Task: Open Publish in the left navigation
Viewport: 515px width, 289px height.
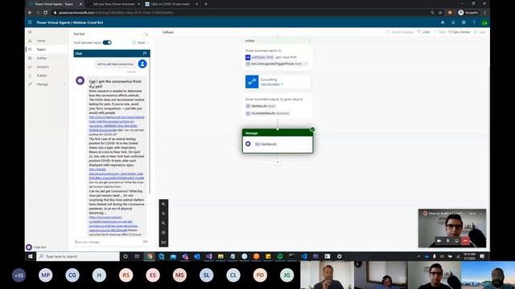Action: [x=42, y=75]
